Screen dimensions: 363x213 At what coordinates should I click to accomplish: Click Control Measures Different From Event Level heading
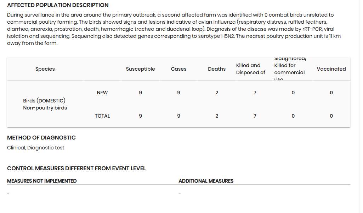[x=76, y=168]
